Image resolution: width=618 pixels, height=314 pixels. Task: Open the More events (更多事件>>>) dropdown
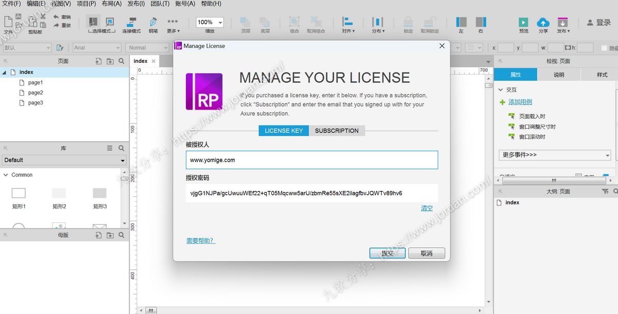[555, 155]
